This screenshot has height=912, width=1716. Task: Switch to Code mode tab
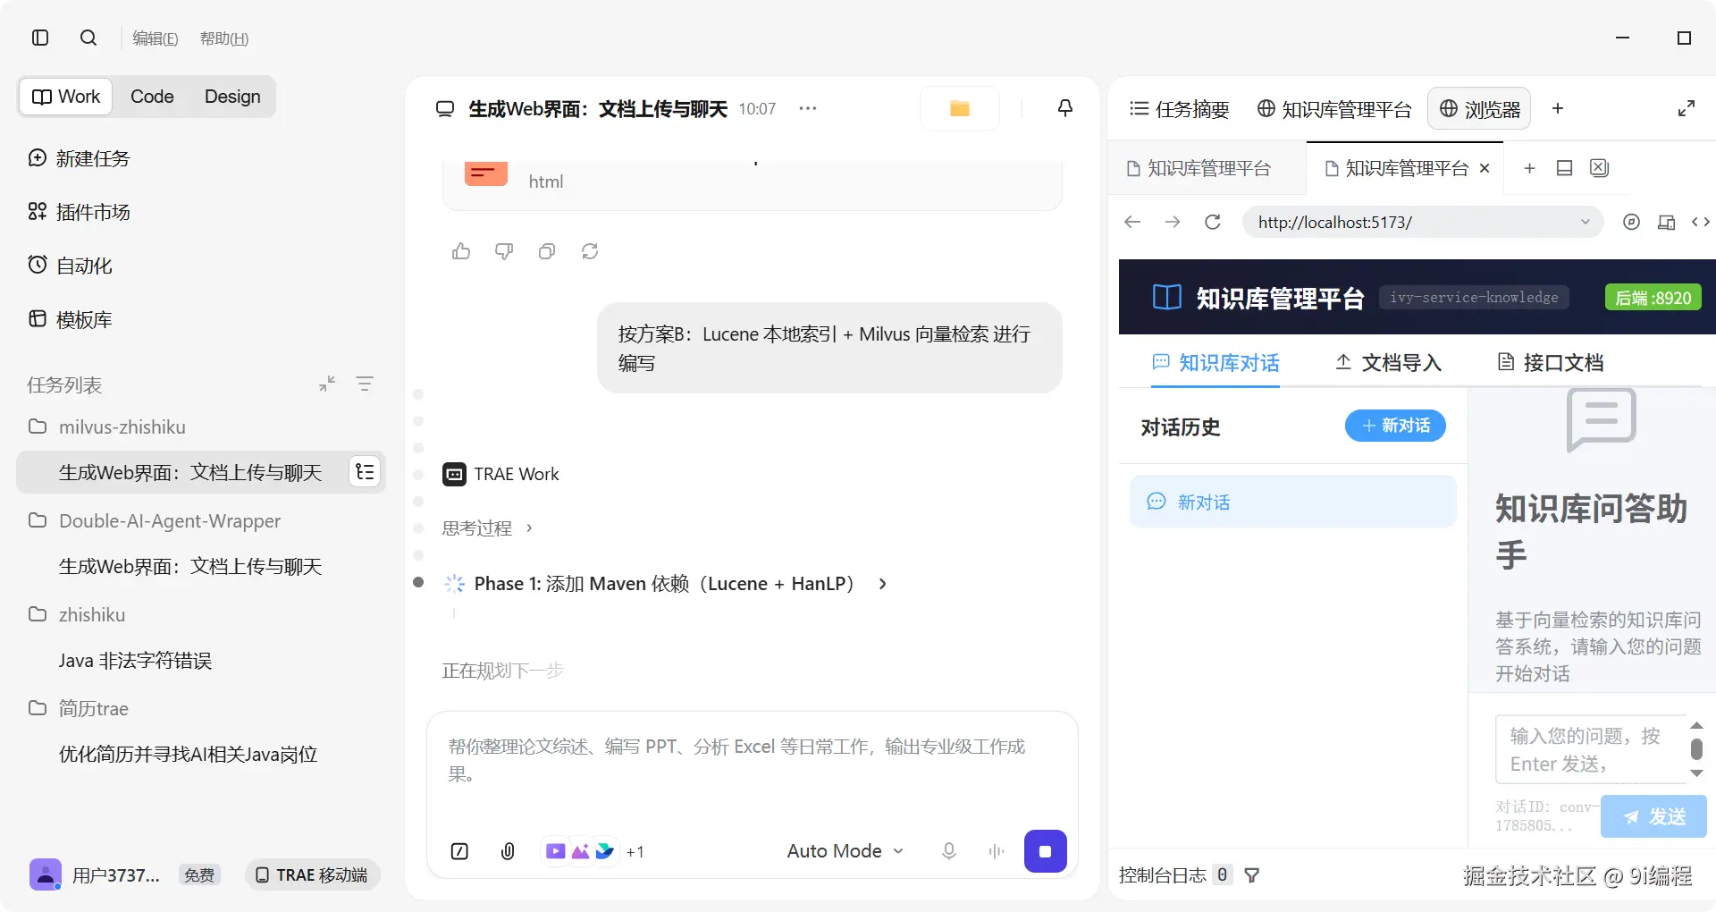(x=152, y=97)
